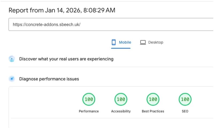The image size is (214, 128).
Task: Click the real-users experience icon
Action: [x=12, y=59]
